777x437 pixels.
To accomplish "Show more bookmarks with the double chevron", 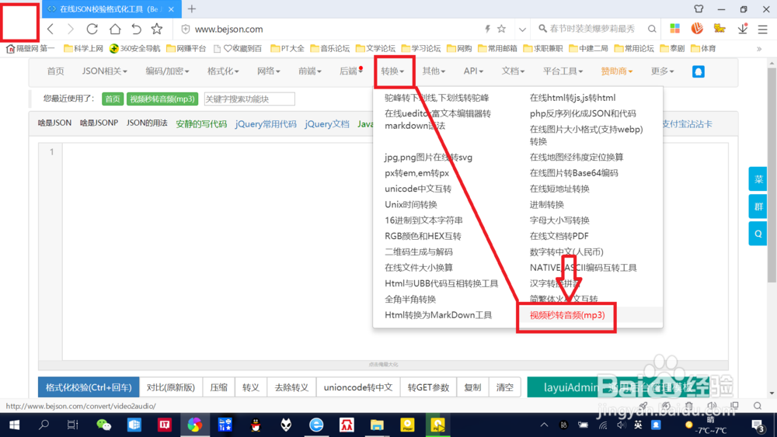I will tap(758, 48).
